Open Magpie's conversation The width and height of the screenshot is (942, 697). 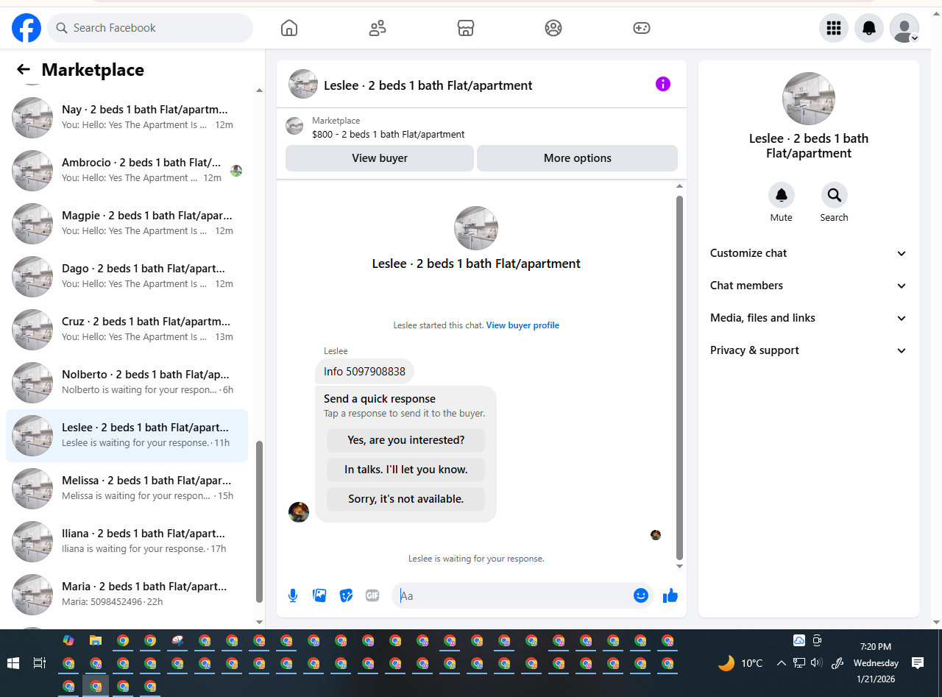(127, 224)
